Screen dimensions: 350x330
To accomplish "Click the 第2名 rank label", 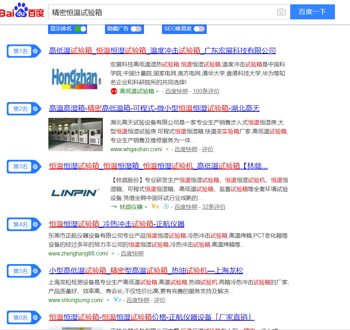I will [x=20, y=109].
